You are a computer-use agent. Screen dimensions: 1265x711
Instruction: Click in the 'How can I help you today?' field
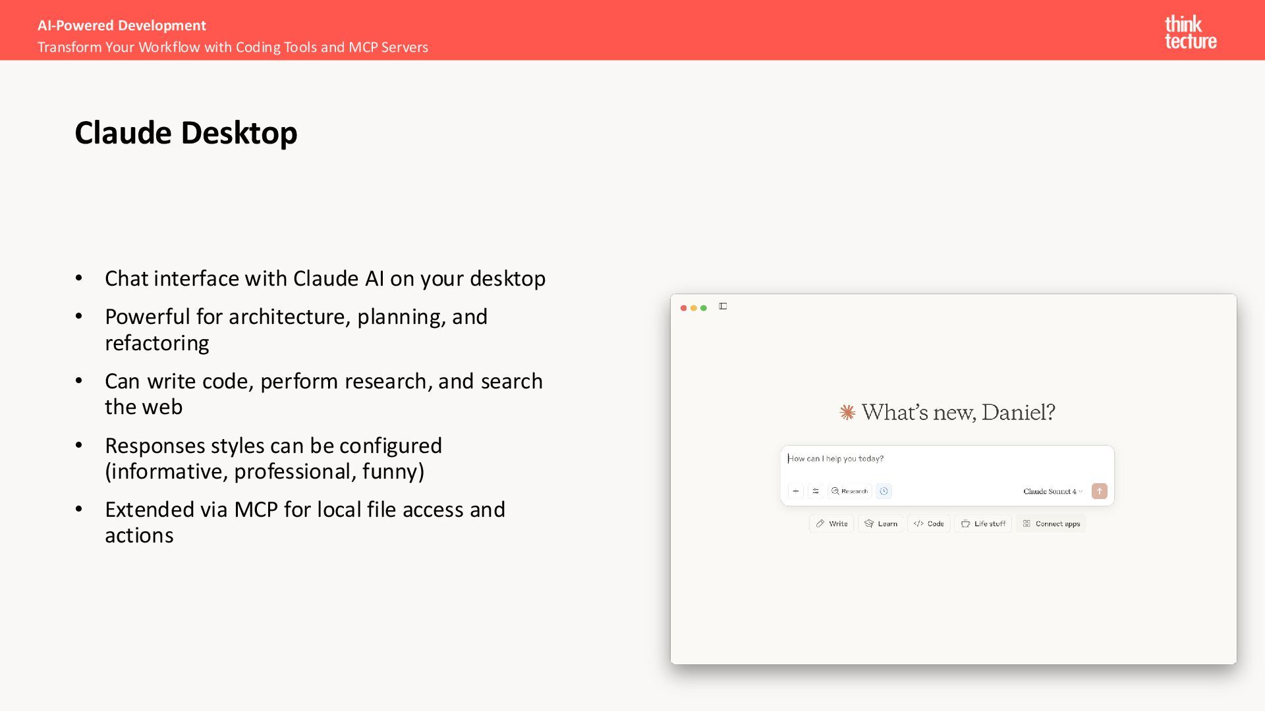tap(947, 459)
